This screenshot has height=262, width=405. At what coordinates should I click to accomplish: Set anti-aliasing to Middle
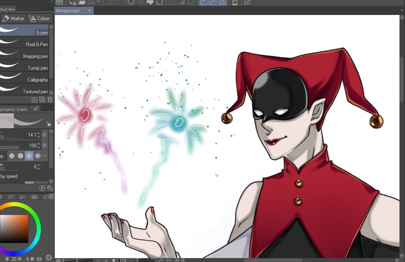tap(29, 156)
